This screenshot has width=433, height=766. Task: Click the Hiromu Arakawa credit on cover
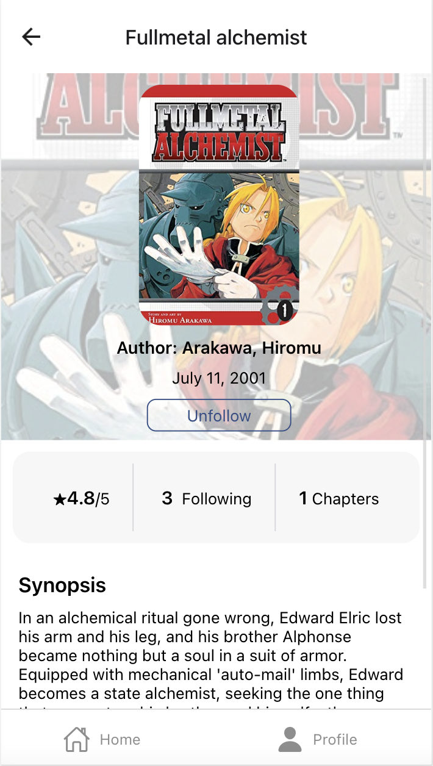[x=180, y=318]
